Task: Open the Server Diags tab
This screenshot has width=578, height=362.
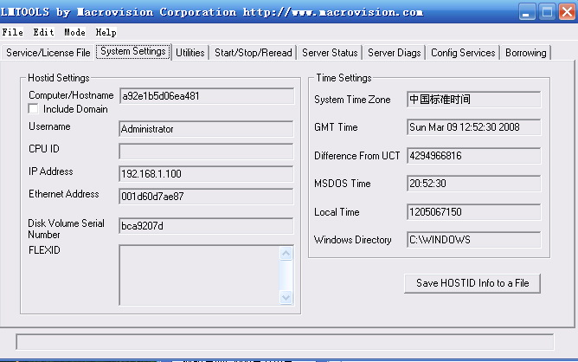Action: click(x=394, y=53)
